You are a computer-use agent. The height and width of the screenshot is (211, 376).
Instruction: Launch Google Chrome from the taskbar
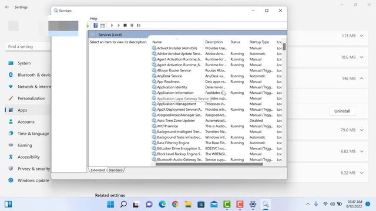click(175, 205)
